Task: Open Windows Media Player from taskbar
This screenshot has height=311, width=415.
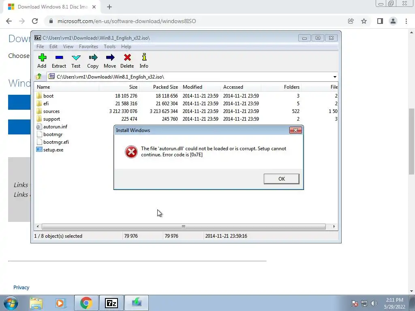Action: click(x=60, y=303)
